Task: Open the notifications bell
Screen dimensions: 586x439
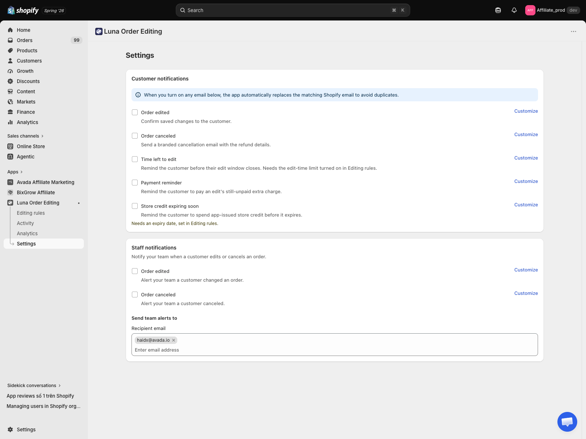Action: tap(514, 10)
